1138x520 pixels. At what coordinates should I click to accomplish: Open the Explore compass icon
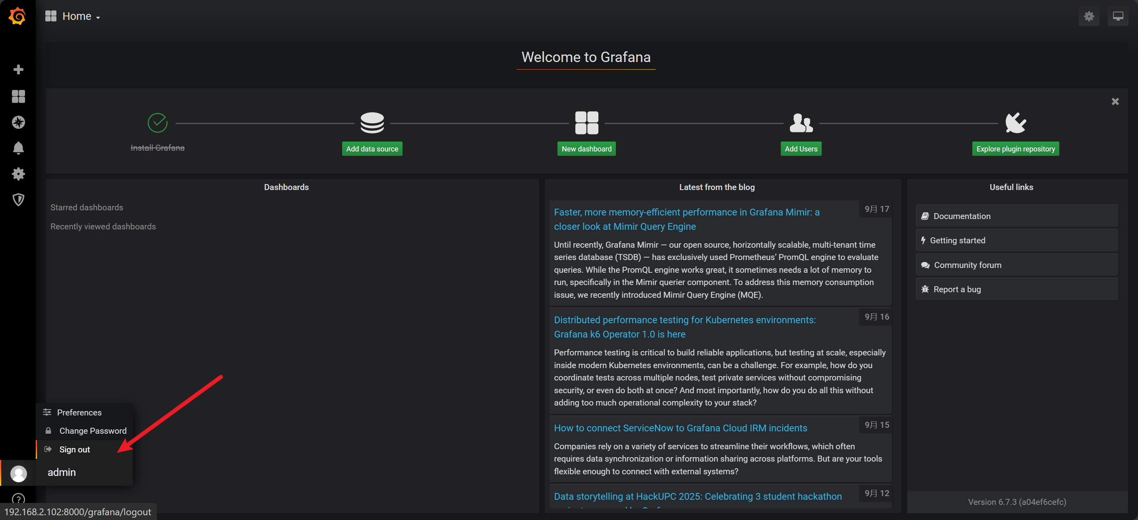pyautogui.click(x=18, y=122)
